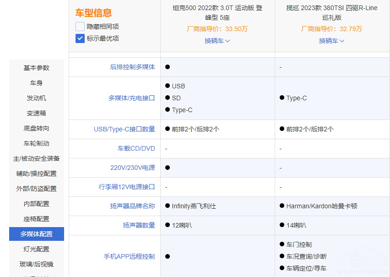Switch to the 玻璃/后视镜 section
Viewport: 390px width, 277px height.
click(x=36, y=264)
